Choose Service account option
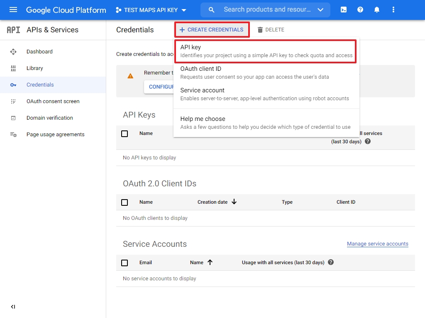Screen dimensions: 425x318 tap(266, 94)
